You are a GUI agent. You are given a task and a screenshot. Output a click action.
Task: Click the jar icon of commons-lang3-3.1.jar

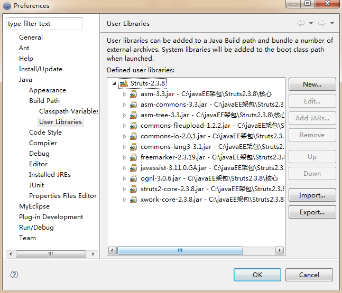(133, 147)
